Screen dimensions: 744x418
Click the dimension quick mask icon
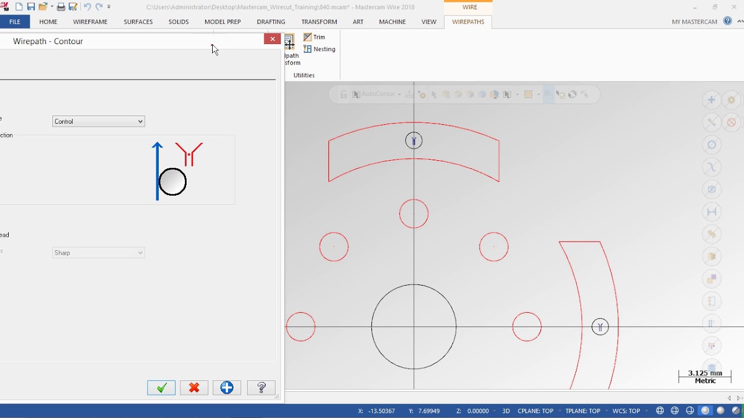711,212
